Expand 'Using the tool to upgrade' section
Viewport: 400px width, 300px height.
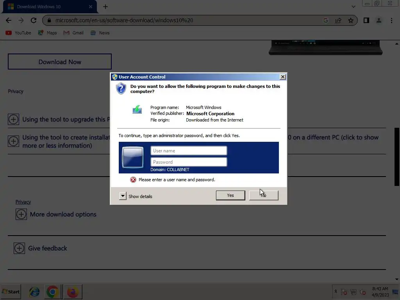(13, 120)
